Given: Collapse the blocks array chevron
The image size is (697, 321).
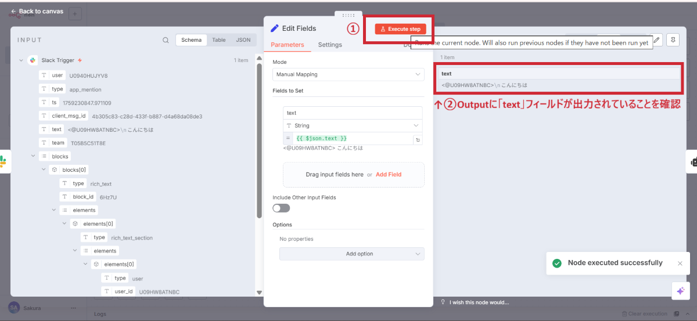Looking at the screenshot, I should pyautogui.click(x=33, y=156).
